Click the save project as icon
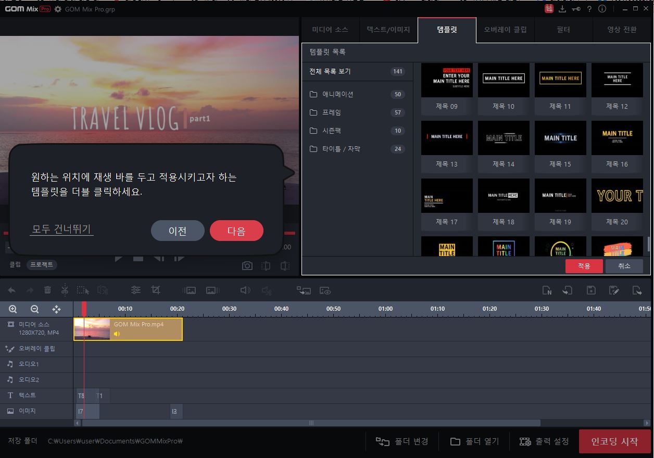Viewport: 654px width, 458px height. [x=614, y=290]
